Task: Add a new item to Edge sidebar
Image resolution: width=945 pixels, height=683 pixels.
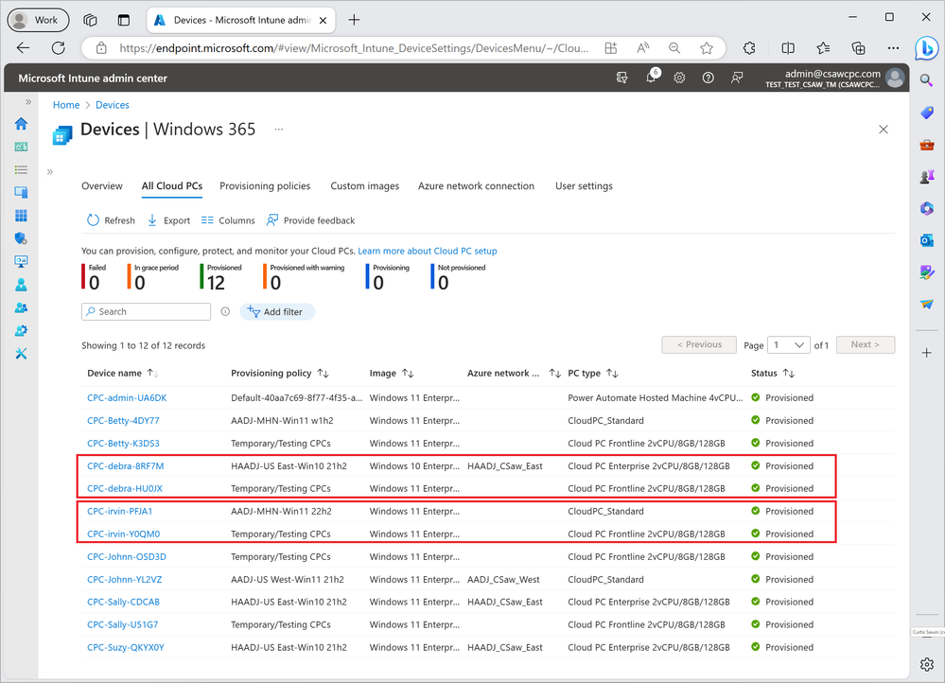Action: [926, 353]
